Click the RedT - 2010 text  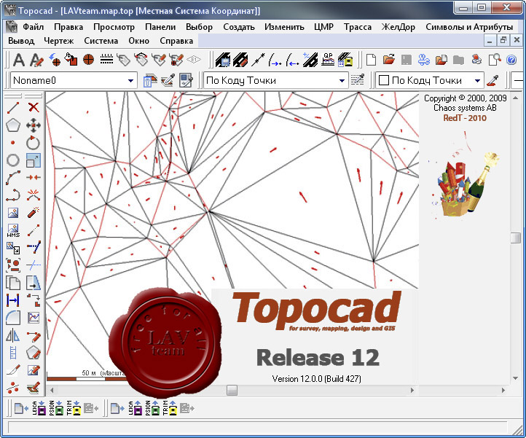pyautogui.click(x=465, y=118)
